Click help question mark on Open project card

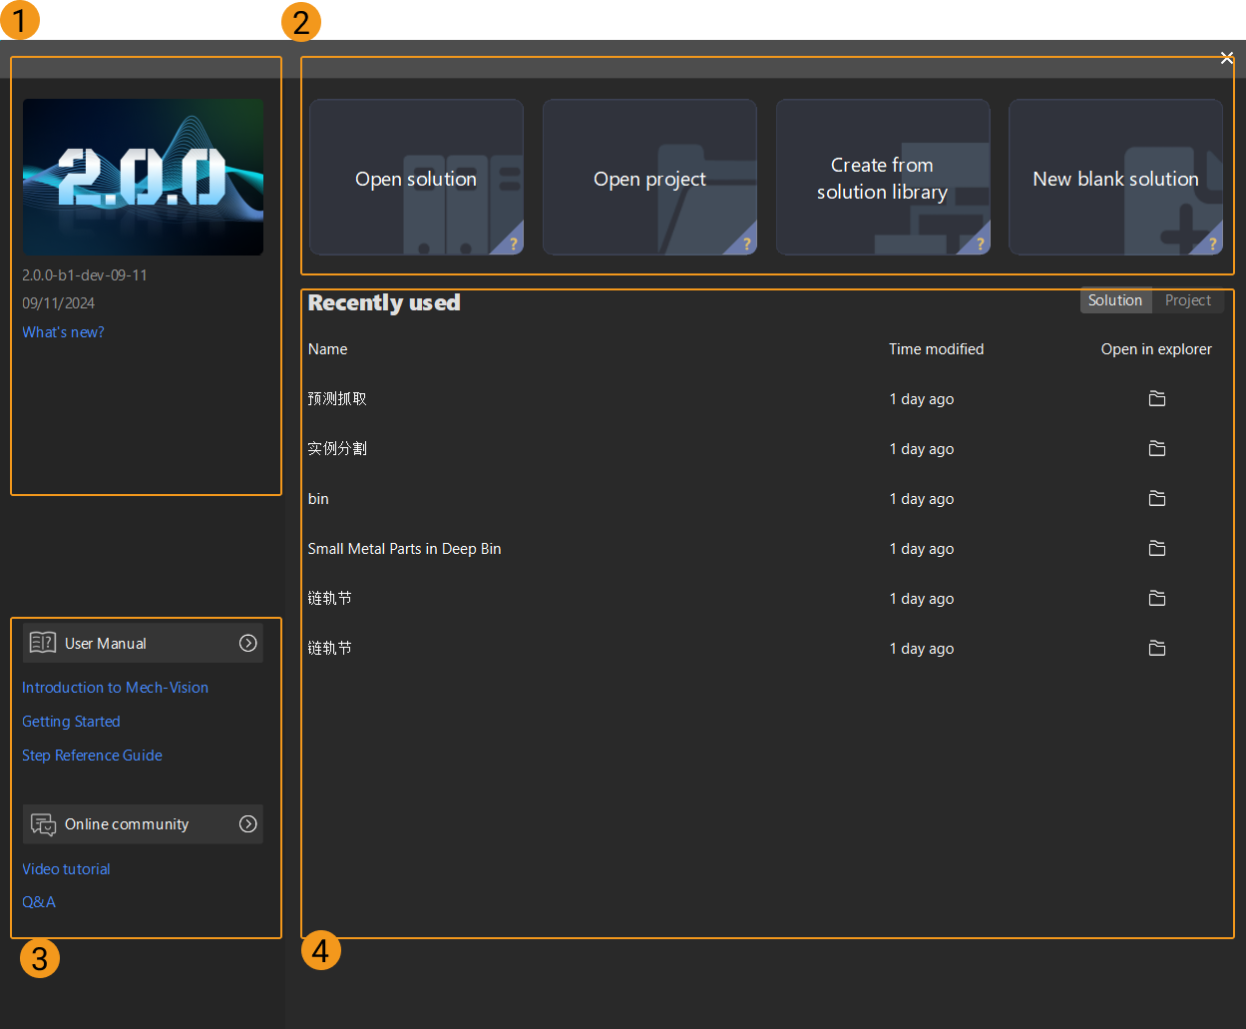tap(746, 244)
